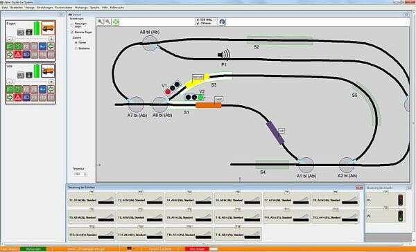Click switch button T2 in switch panel

[140, 200]
